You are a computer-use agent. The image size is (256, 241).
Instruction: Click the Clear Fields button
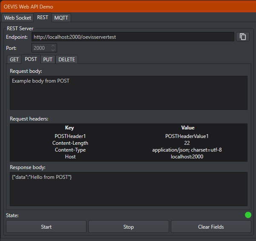pos(211,227)
